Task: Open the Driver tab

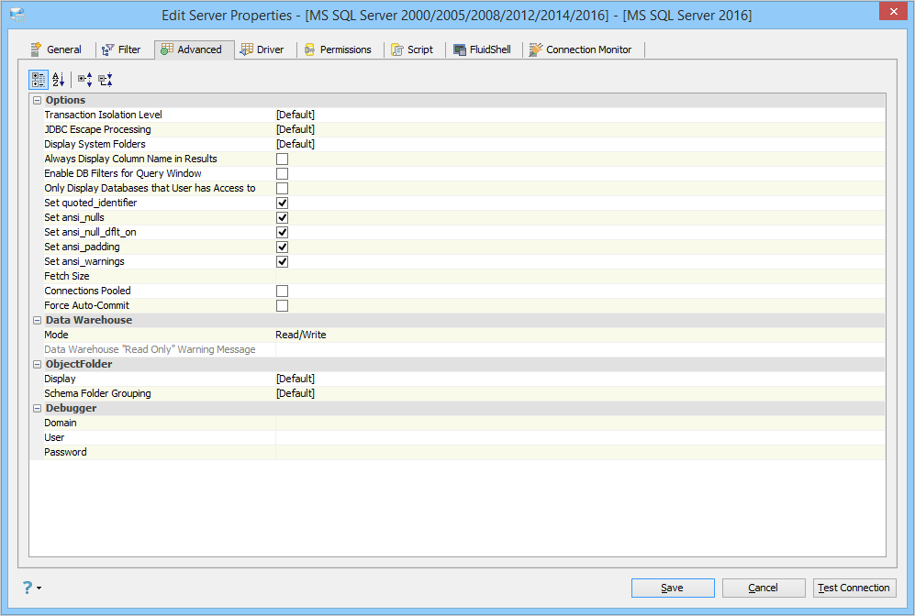Action: 262,49
